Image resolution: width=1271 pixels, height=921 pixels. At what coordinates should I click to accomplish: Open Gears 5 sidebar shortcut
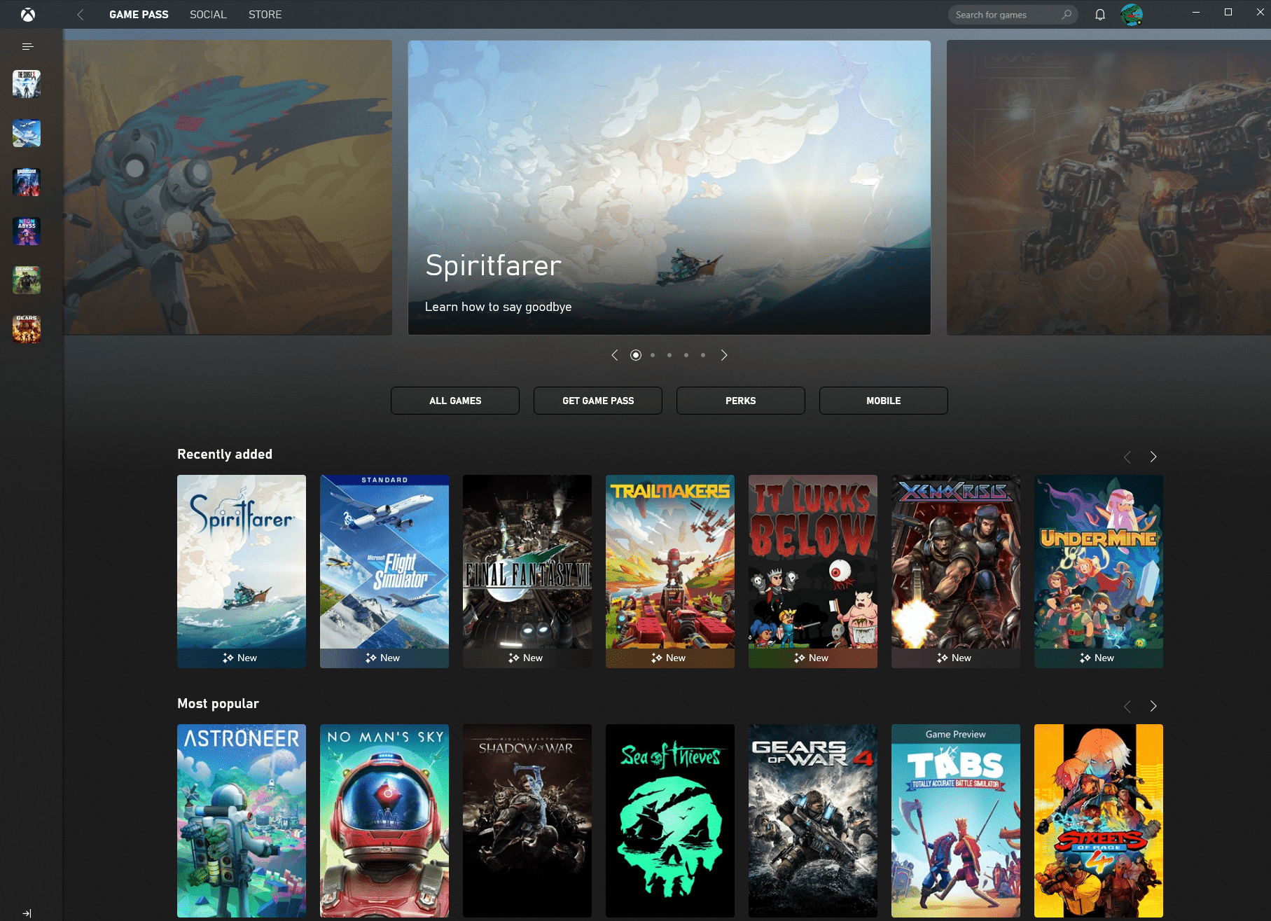point(27,280)
